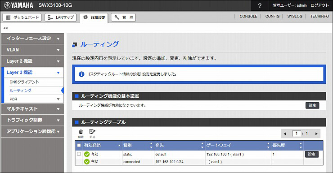Open the 管理 tab
Image resolution: width=333 pixels, height=173 pixels.
pyautogui.click(x=123, y=17)
